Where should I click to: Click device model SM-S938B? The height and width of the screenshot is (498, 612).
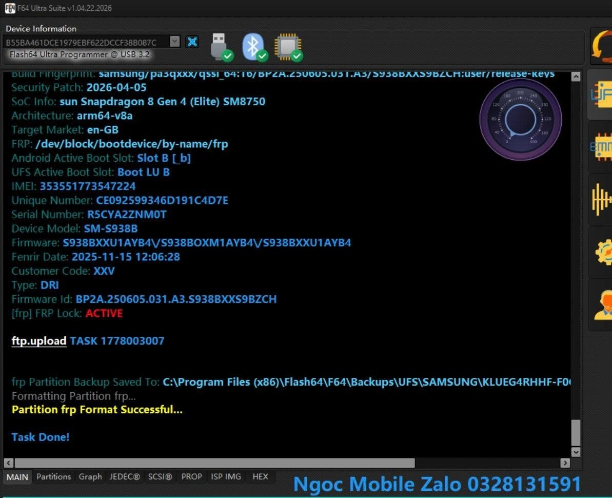111,228
